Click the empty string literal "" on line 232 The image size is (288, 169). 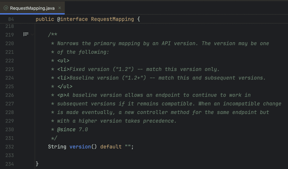(x=128, y=146)
